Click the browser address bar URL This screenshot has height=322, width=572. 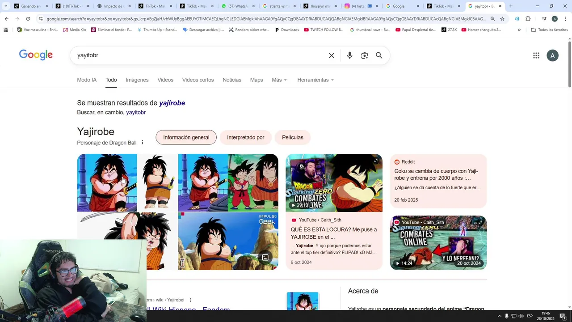click(266, 19)
